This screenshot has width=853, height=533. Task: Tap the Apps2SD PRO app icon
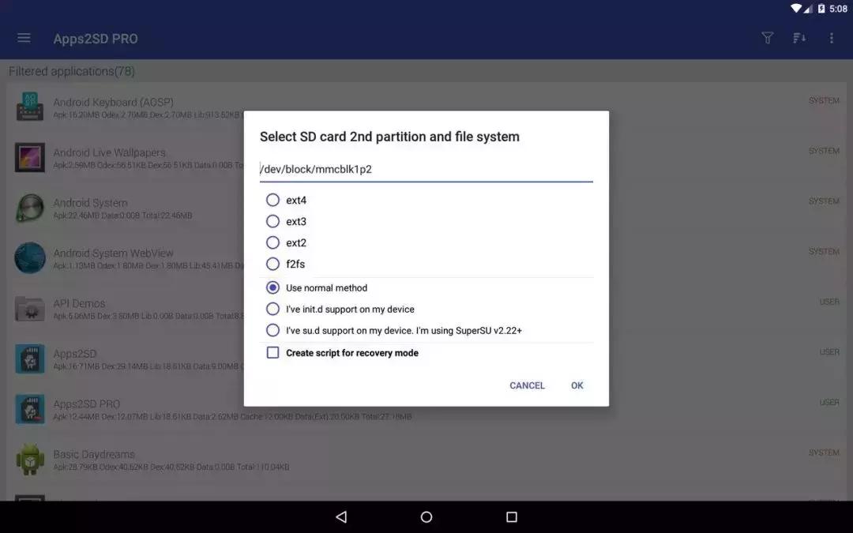click(x=30, y=409)
